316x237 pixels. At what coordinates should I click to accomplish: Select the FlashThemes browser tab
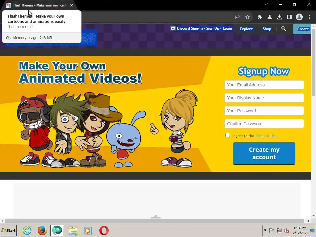39,5
